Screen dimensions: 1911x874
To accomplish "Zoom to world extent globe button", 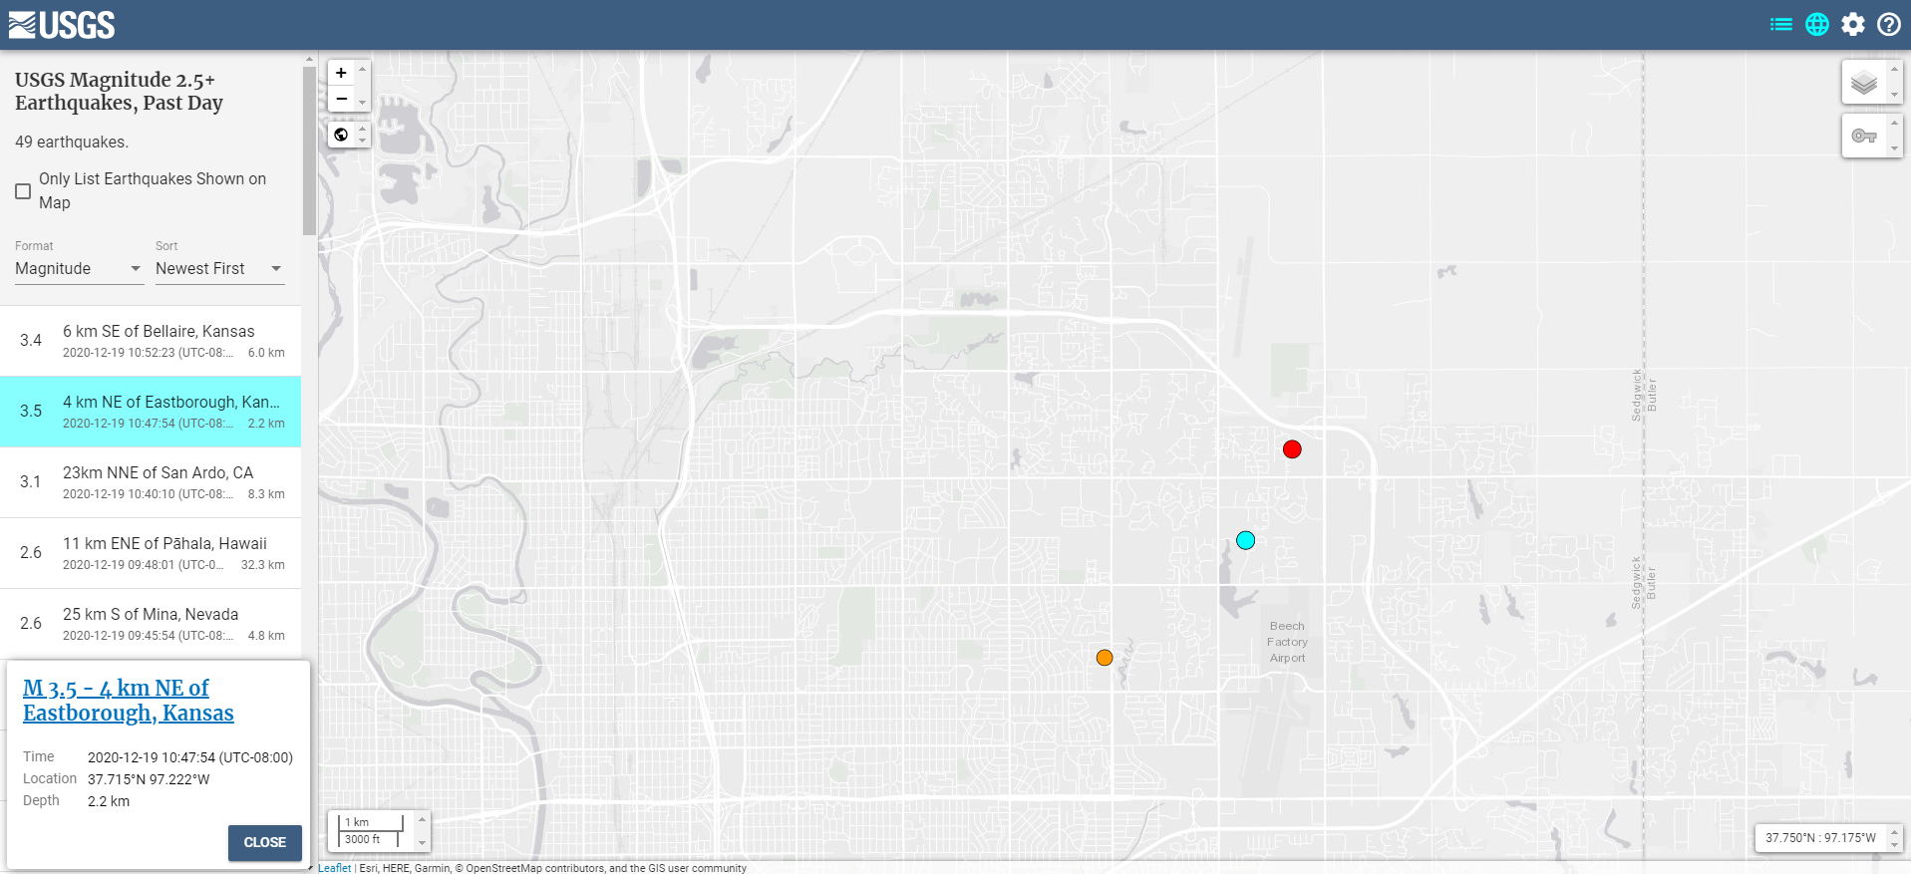I will (x=341, y=135).
